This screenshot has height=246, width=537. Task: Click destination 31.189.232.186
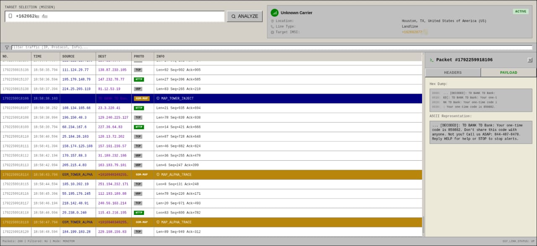112,156
